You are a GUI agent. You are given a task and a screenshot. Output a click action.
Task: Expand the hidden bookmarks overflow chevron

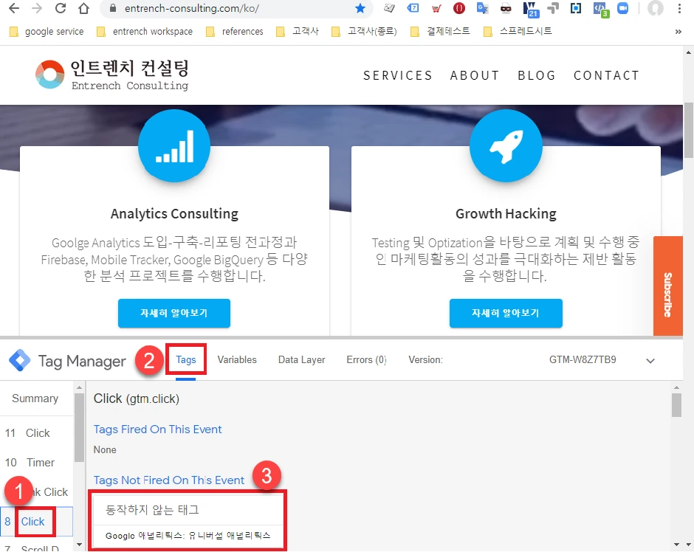pos(678,32)
